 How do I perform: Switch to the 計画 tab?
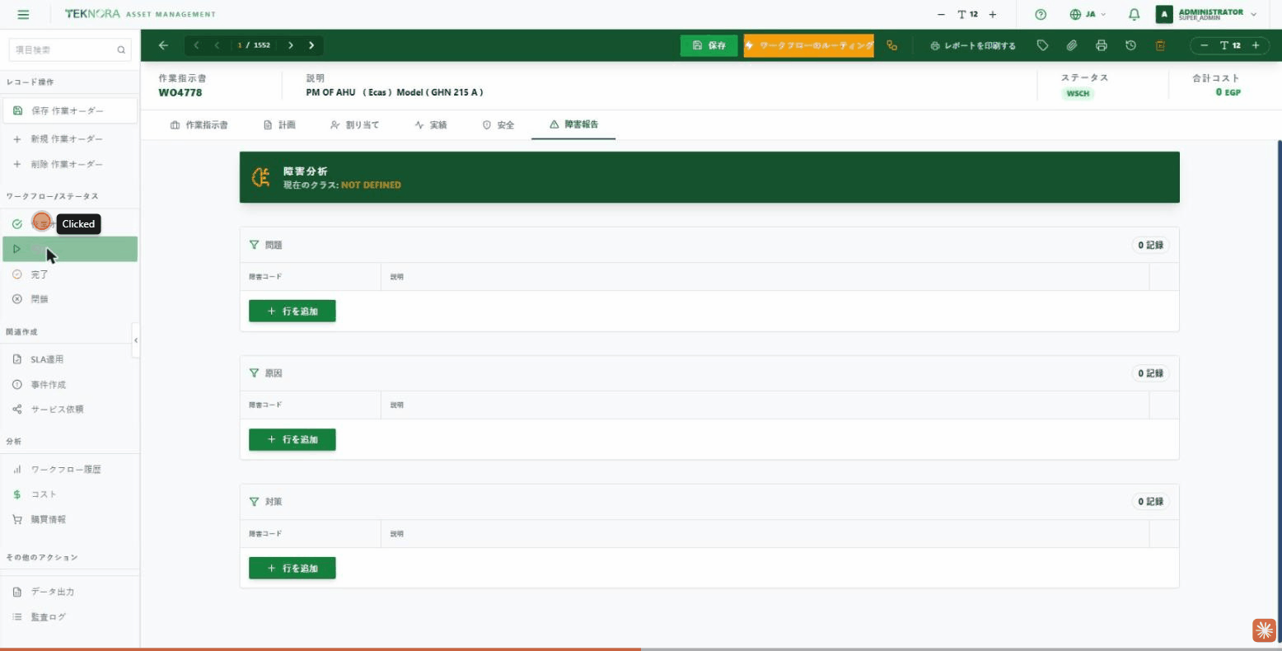pos(279,125)
